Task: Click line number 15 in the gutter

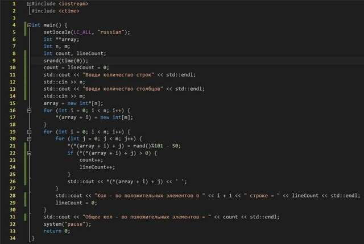Action: point(13,103)
